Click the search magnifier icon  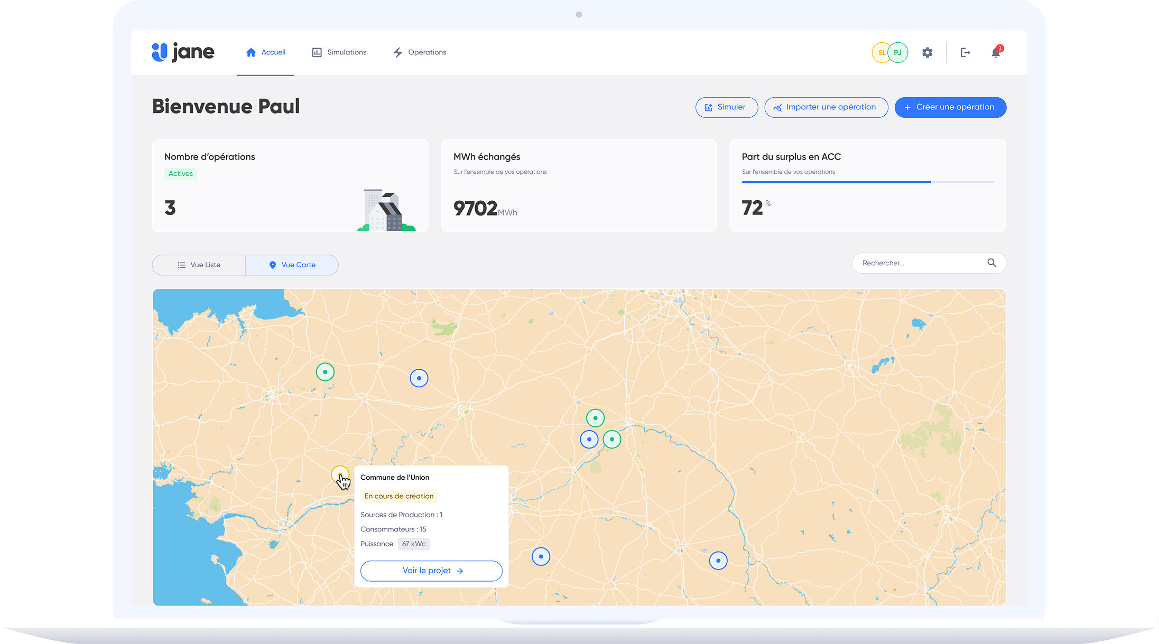coord(991,263)
